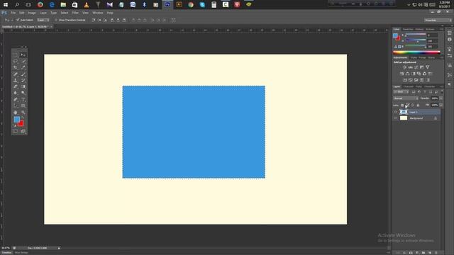Viewport: 454px width, 255px height.
Task: Change screen mode from tools panel
Action: click(x=23, y=131)
